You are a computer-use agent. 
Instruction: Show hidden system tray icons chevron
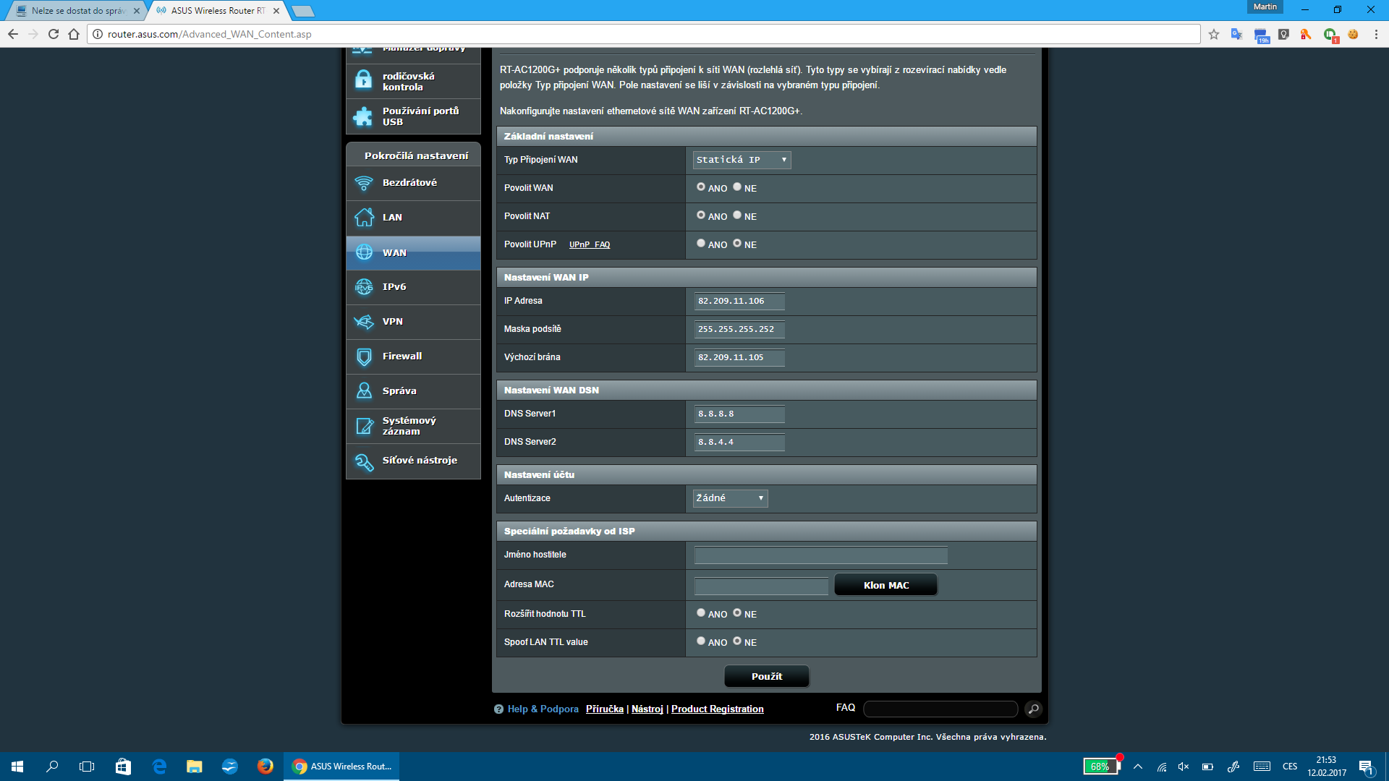[x=1138, y=767]
